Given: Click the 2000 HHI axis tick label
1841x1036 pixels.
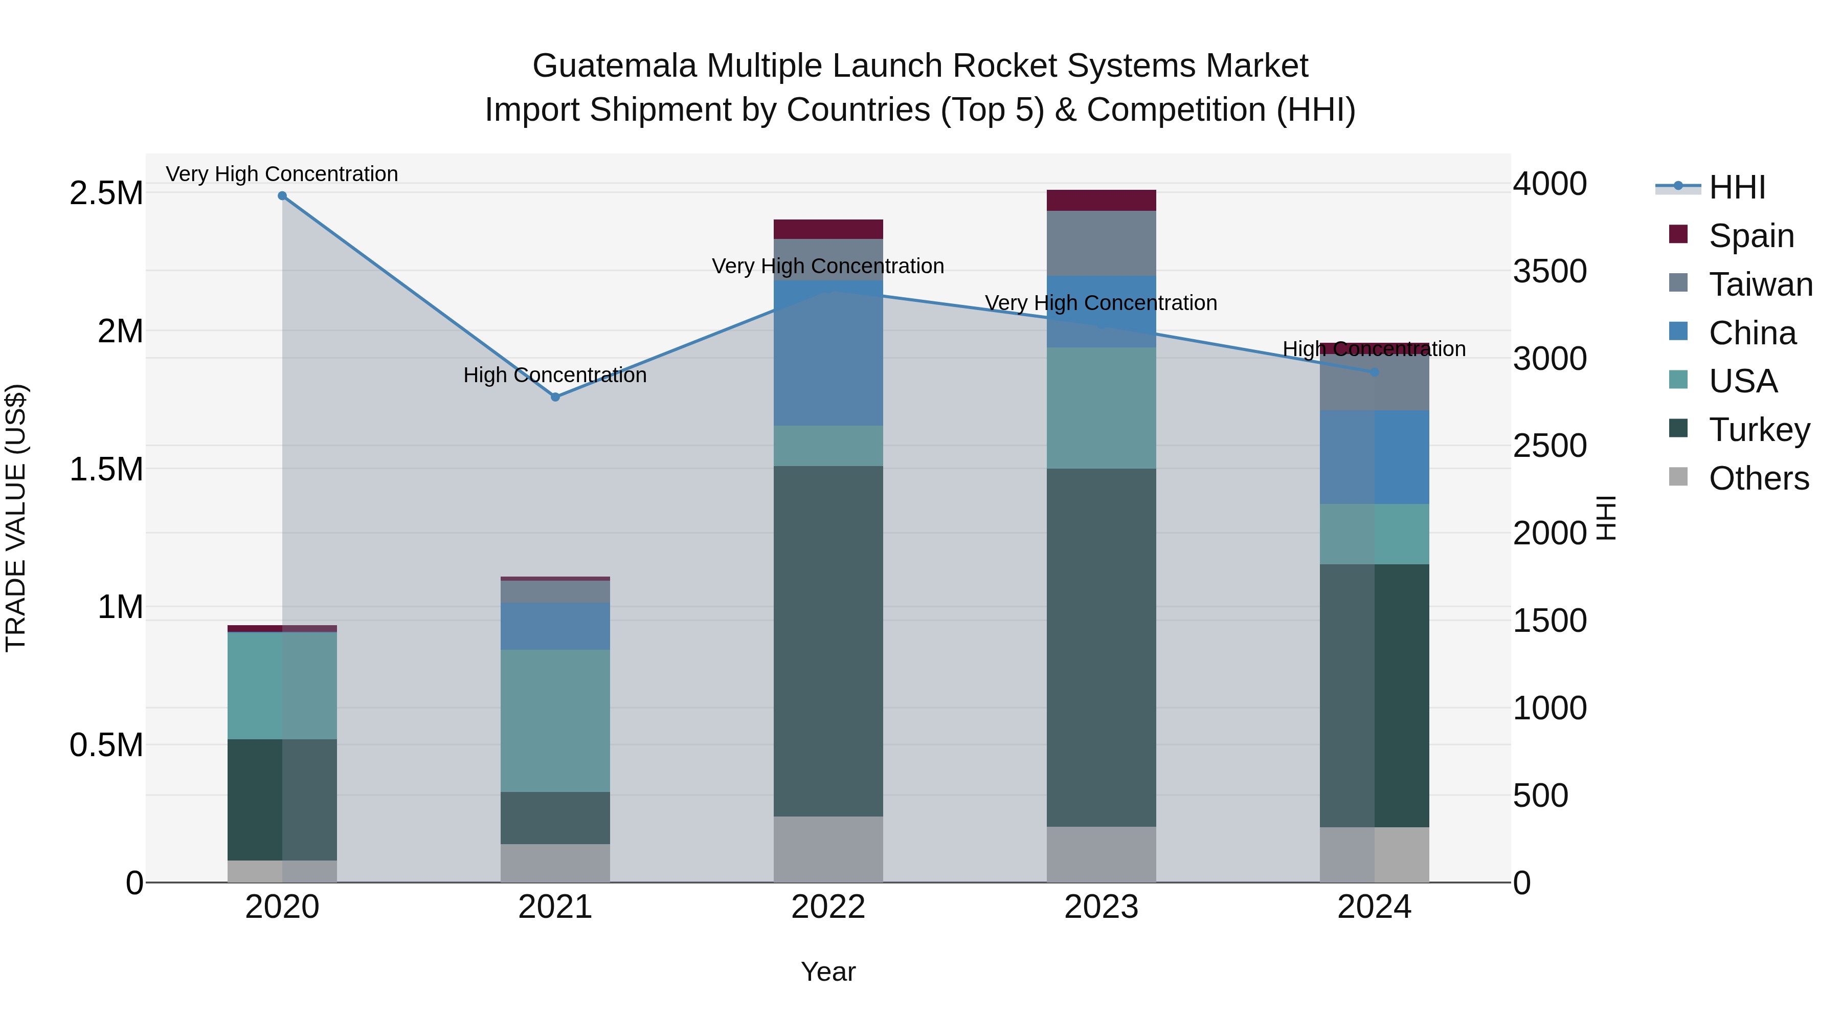Looking at the screenshot, I should click(1550, 534).
